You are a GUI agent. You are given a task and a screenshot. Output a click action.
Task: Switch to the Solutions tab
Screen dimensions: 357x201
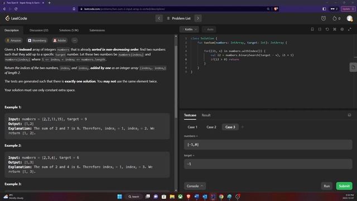coord(69,30)
